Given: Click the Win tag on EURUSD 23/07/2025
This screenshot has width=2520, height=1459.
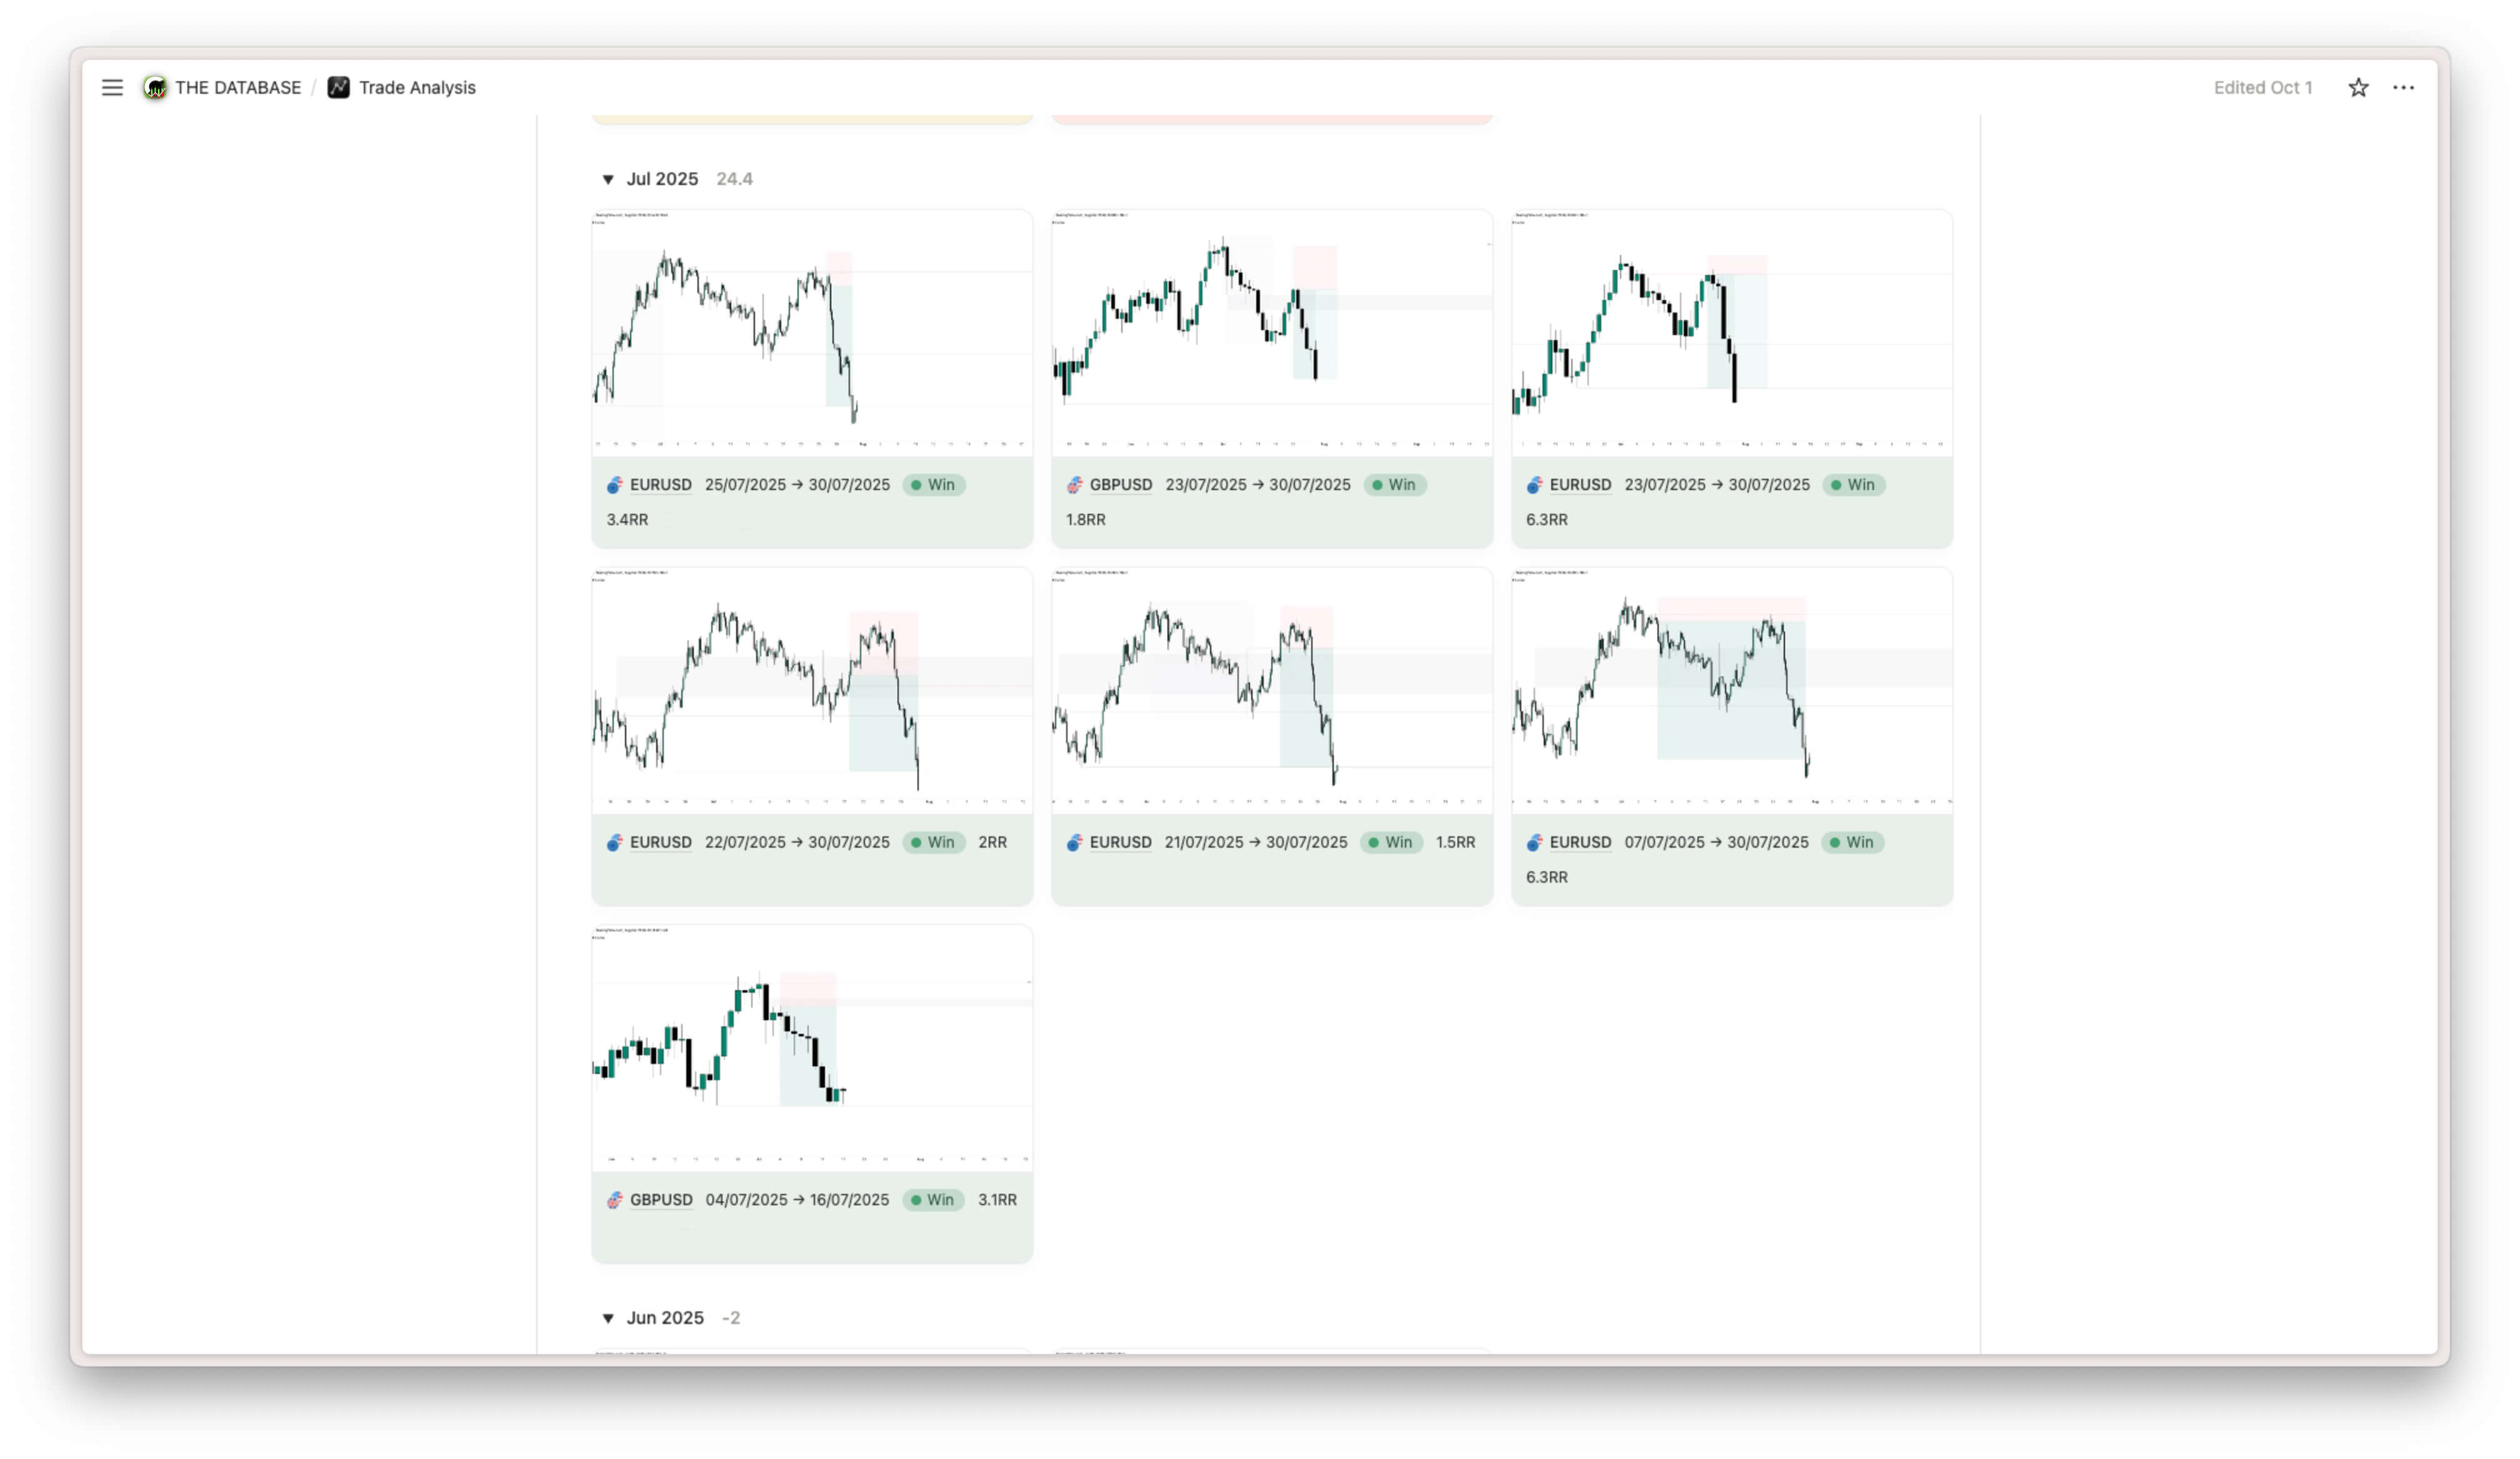Looking at the screenshot, I should point(1853,485).
